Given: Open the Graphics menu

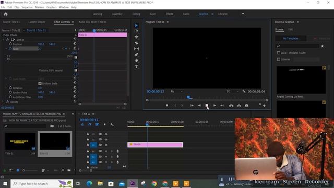Looking at the screenshot, I should point(51,7).
